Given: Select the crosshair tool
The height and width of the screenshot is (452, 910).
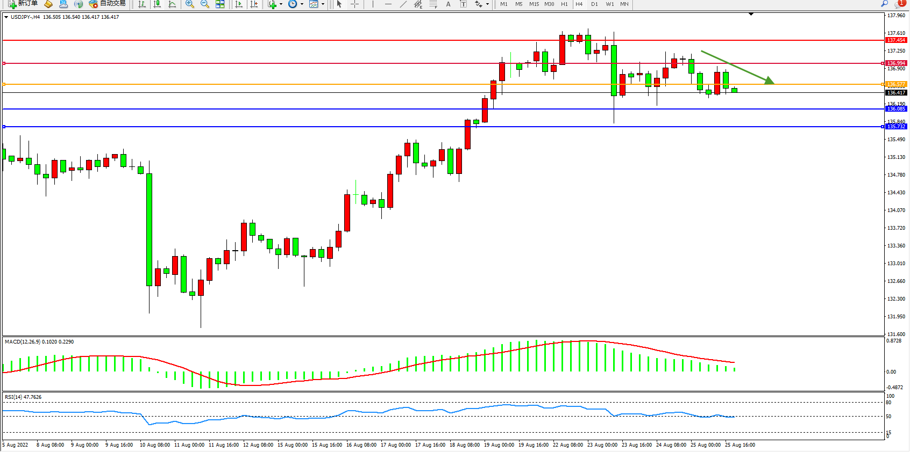Looking at the screenshot, I should (355, 4).
